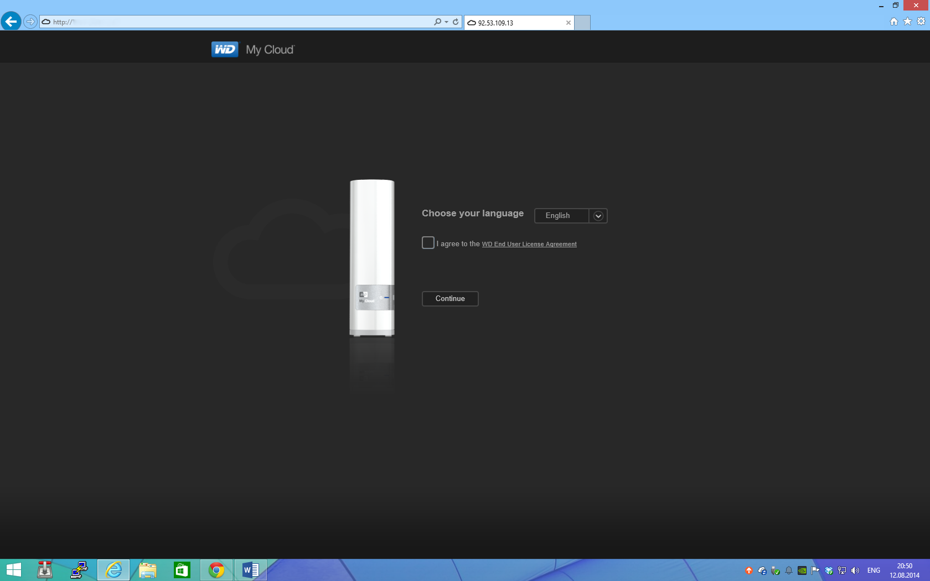Open the English language dropdown
Viewport: 930px width, 581px height.
pos(571,216)
